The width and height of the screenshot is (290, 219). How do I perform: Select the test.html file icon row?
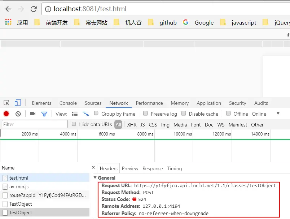45,178
